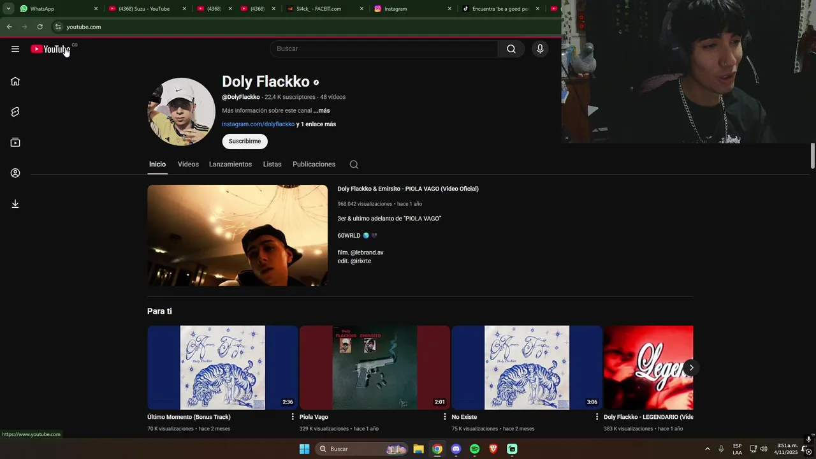Play the No Existe thumbnail
Image resolution: width=816 pixels, height=459 pixels.
(x=527, y=367)
